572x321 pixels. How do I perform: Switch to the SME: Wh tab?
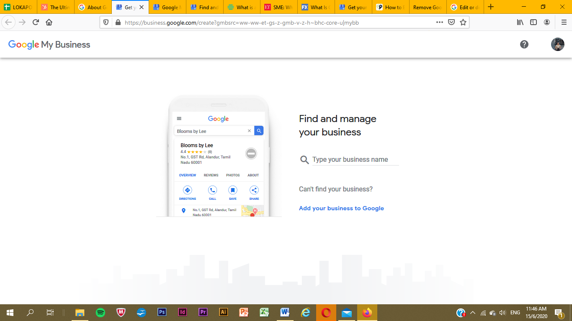tap(279, 7)
